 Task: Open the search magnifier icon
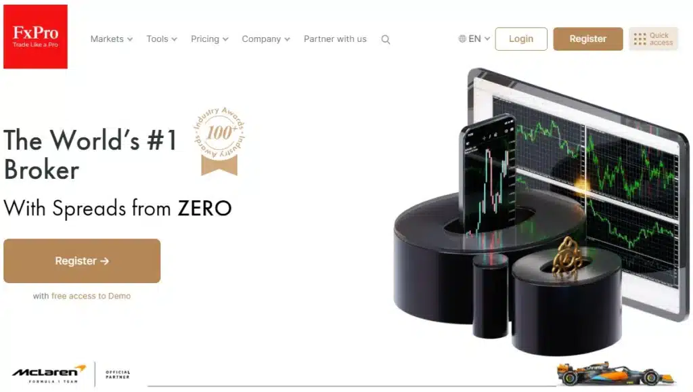pyautogui.click(x=385, y=40)
